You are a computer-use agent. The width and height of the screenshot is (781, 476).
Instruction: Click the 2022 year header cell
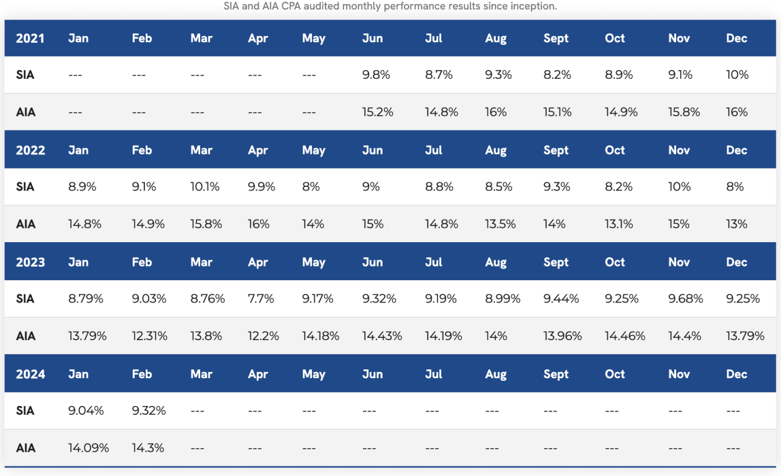coord(30,150)
